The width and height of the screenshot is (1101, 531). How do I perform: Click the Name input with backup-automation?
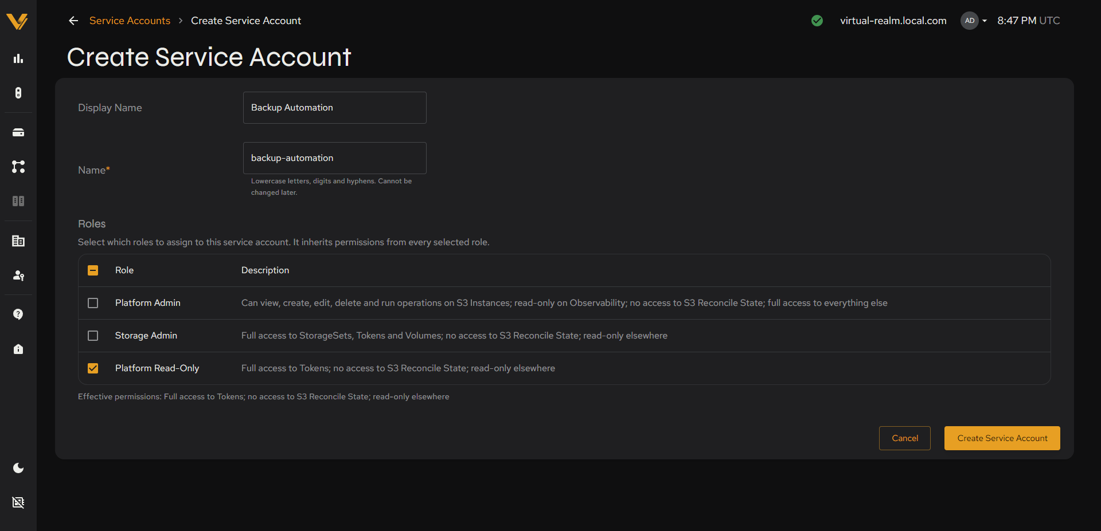335,158
